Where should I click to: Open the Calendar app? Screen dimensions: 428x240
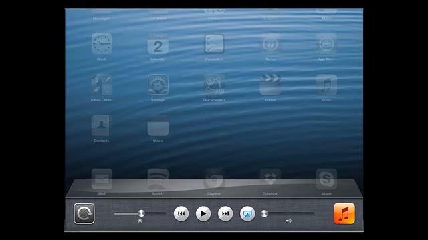point(158,44)
